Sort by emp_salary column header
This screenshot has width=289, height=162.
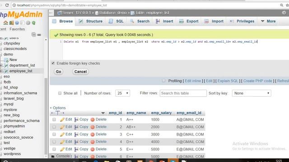(161, 113)
